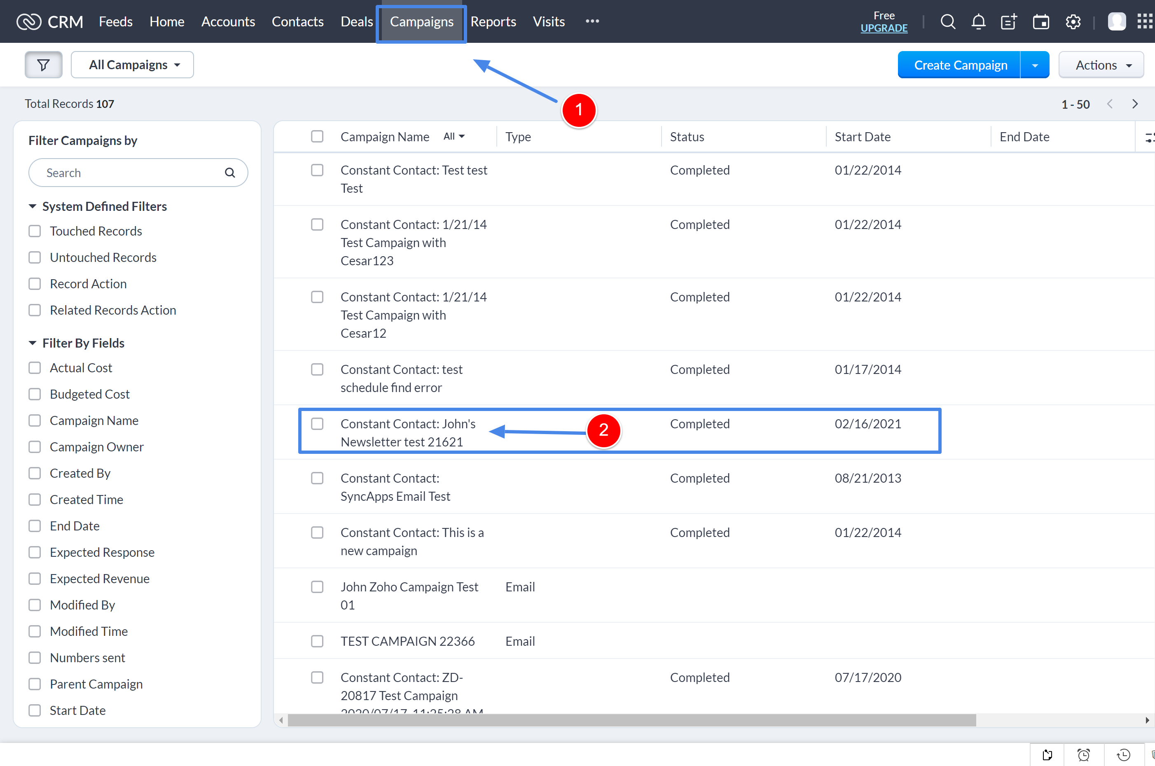Open Campaign Name All alphabet dropdown

point(454,137)
